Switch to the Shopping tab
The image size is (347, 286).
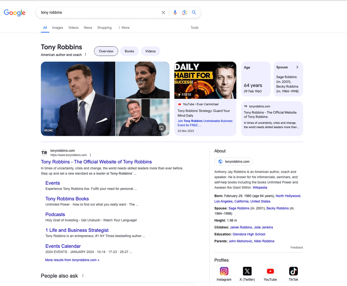tap(104, 28)
